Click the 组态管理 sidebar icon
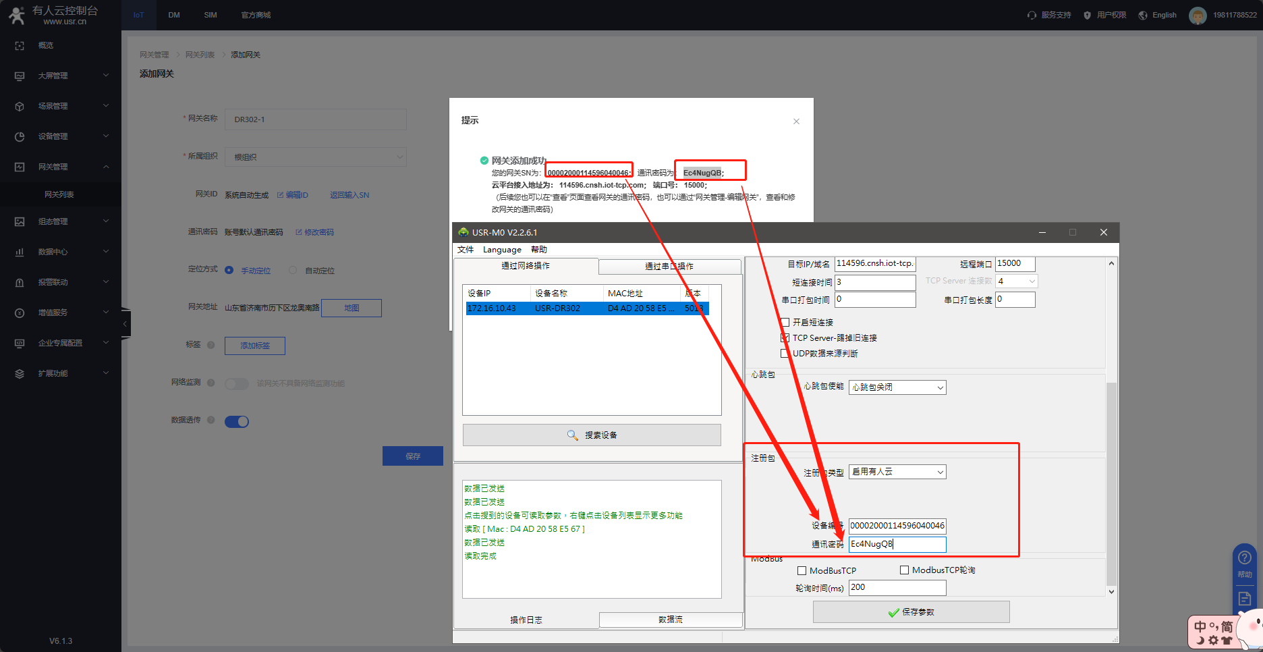Viewport: 1263px width, 652px height. pos(20,222)
